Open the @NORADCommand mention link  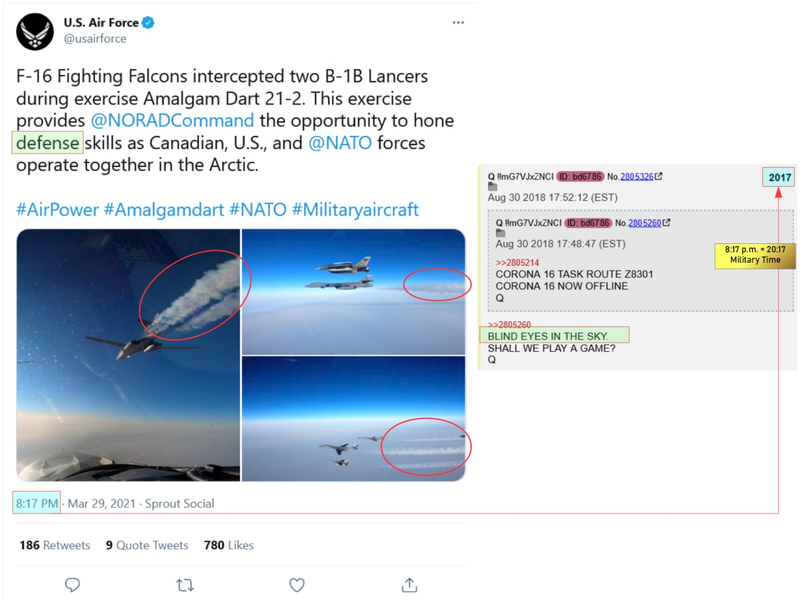click(172, 120)
